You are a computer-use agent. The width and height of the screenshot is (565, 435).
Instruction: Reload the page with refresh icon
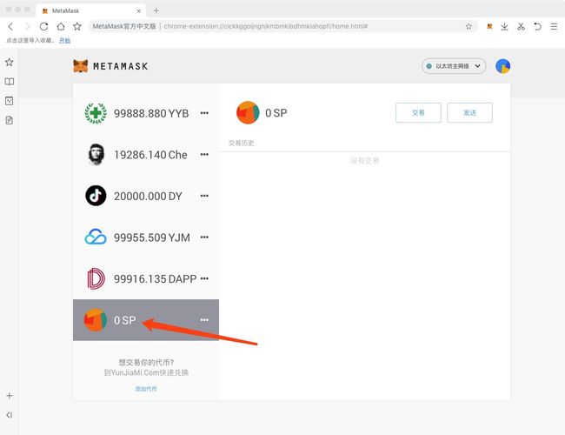coord(44,26)
